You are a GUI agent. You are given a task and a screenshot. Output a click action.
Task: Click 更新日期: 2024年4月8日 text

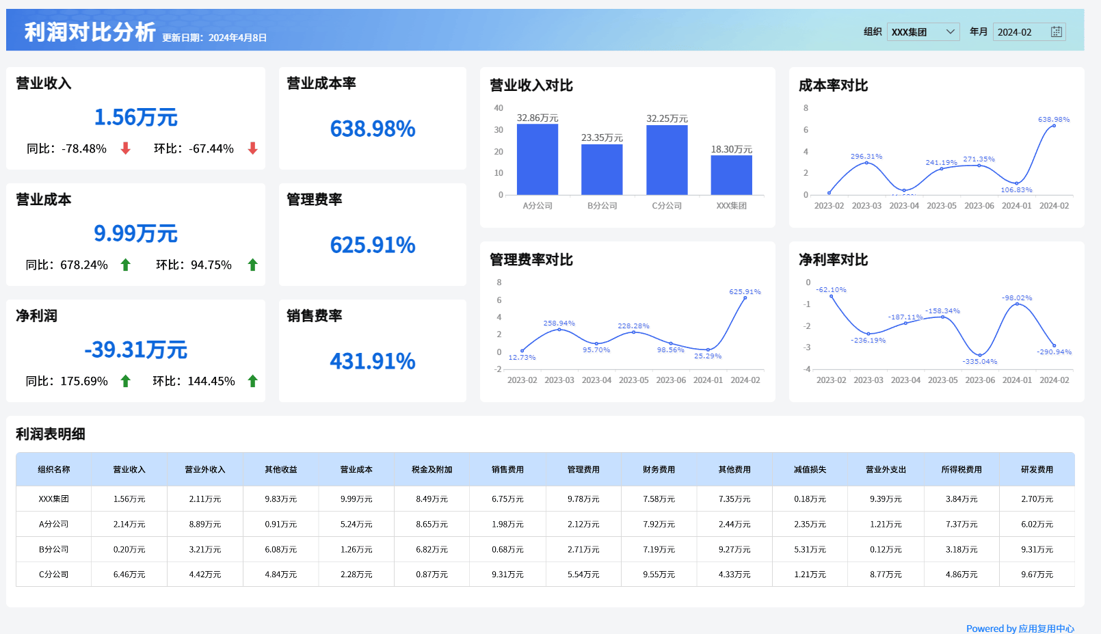[214, 38]
